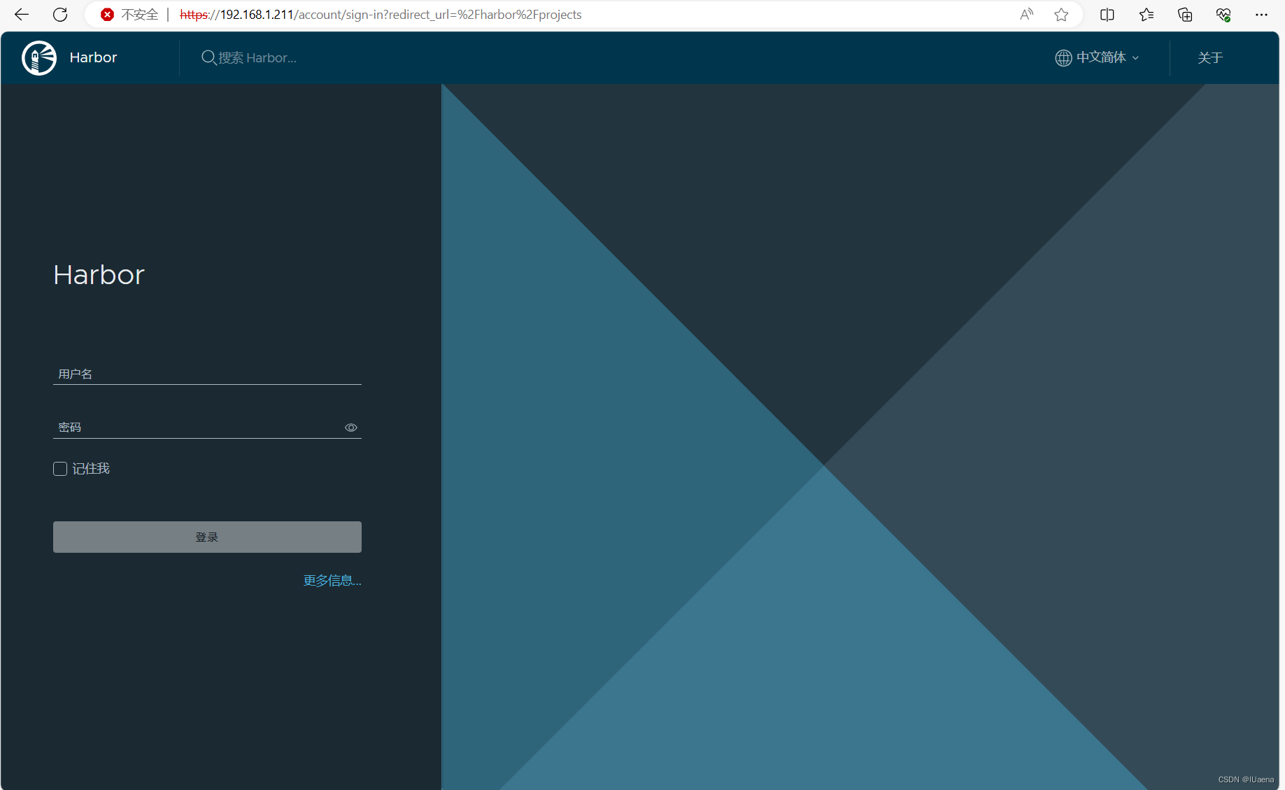Open the 更多信息... link
The width and height of the screenshot is (1285, 790).
[332, 581]
